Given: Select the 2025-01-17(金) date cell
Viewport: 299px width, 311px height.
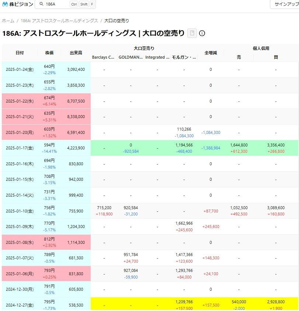Looking at the screenshot, I should click(20, 148).
